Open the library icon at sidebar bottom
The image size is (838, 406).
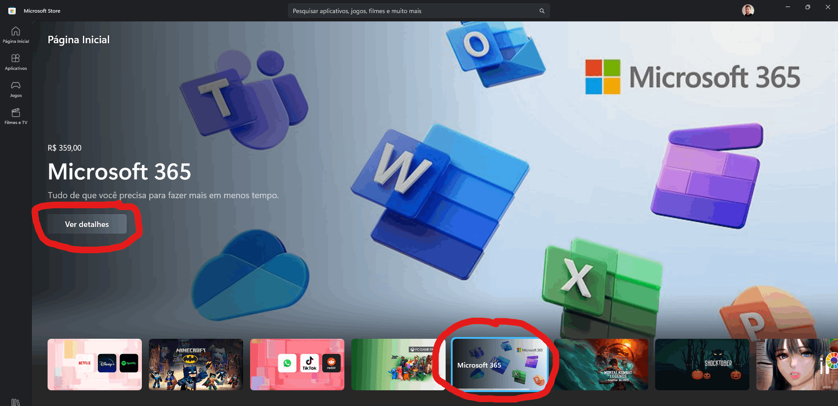click(16, 402)
